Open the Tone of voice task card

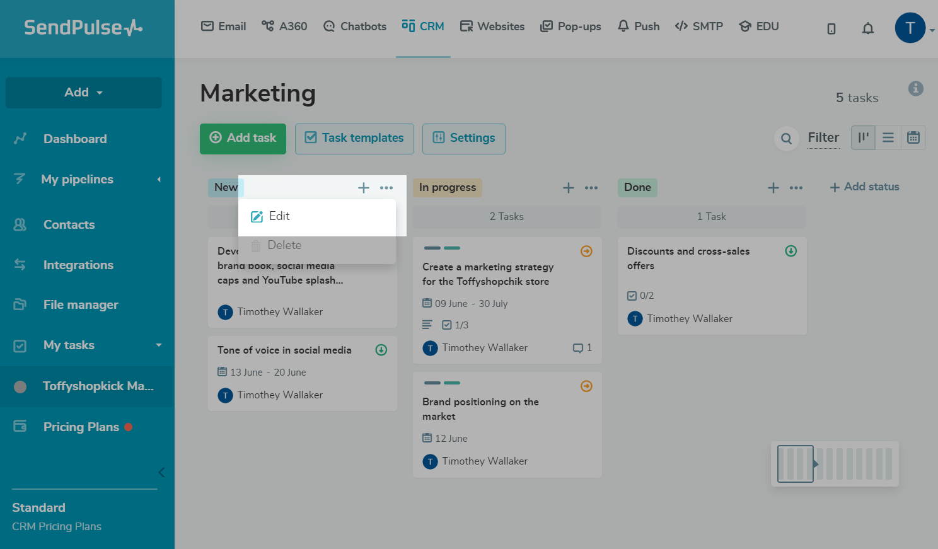pyautogui.click(x=285, y=350)
